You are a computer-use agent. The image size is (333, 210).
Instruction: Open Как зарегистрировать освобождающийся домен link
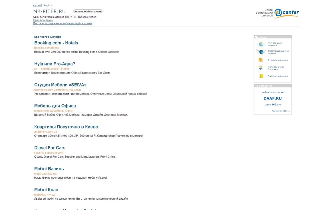coord(63,23)
